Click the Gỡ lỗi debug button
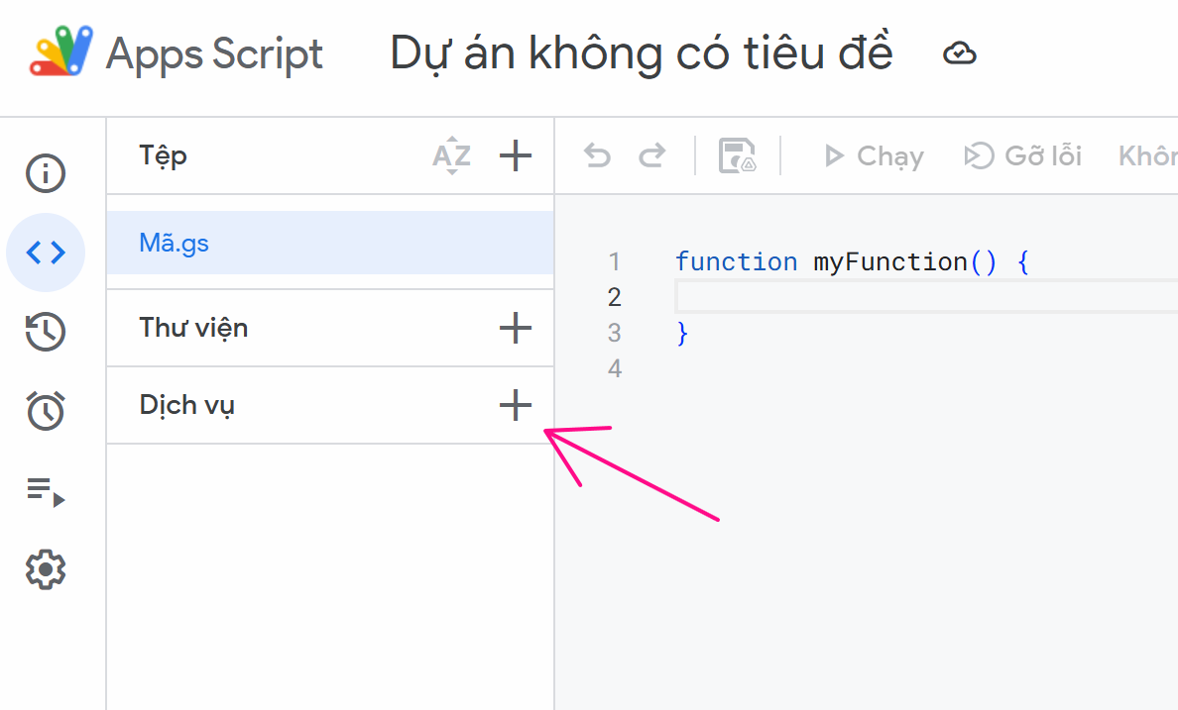Image resolution: width=1178 pixels, height=710 pixels. point(1022,156)
